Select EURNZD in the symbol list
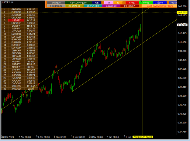 16,42
